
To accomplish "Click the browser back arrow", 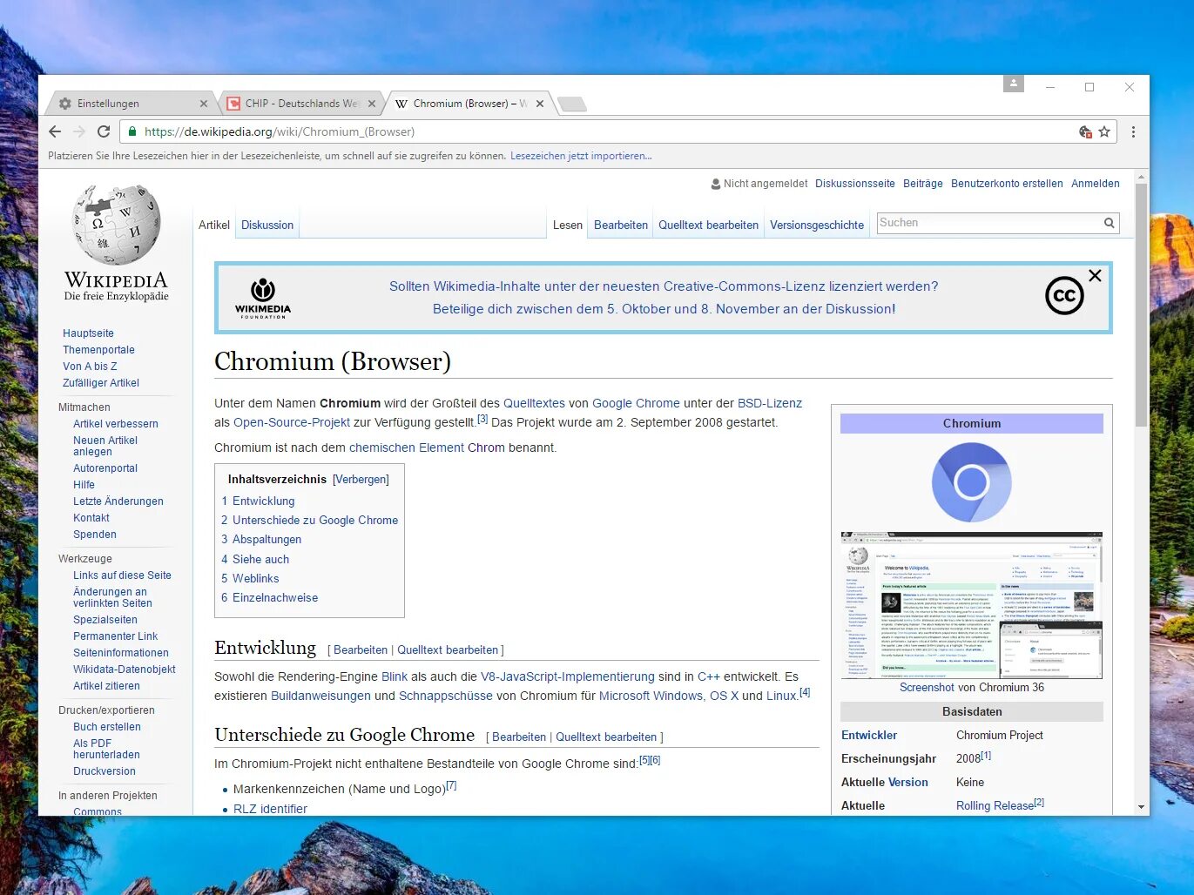I will [x=55, y=131].
